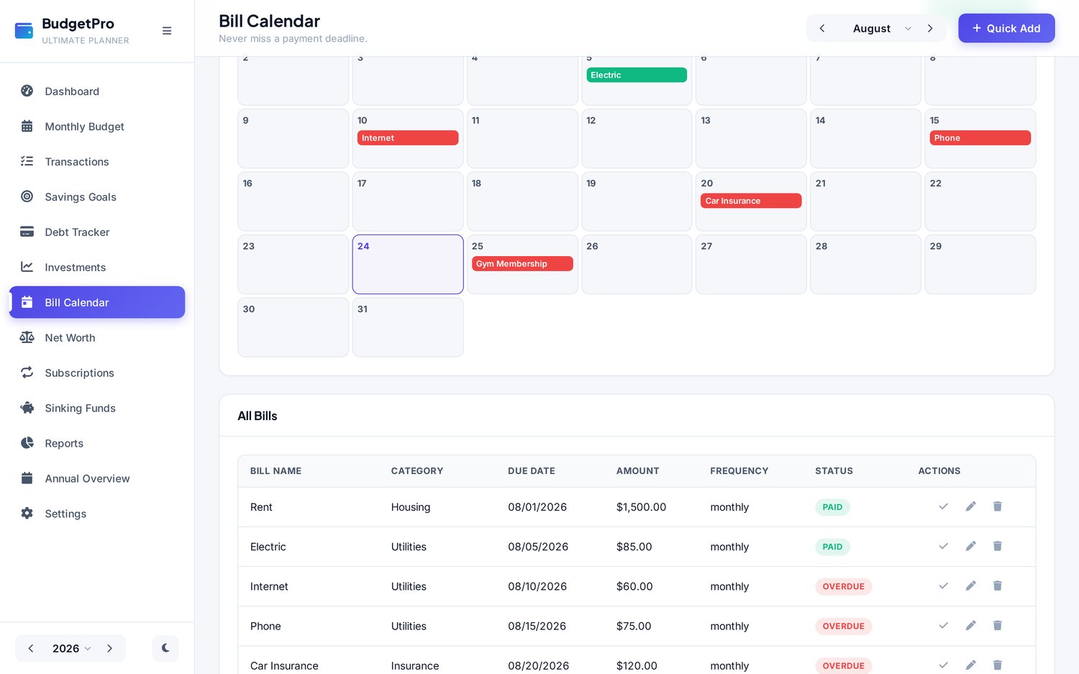Mark Phone bill as paid checkmark
Viewport: 1079px width, 674px height.
click(x=944, y=625)
